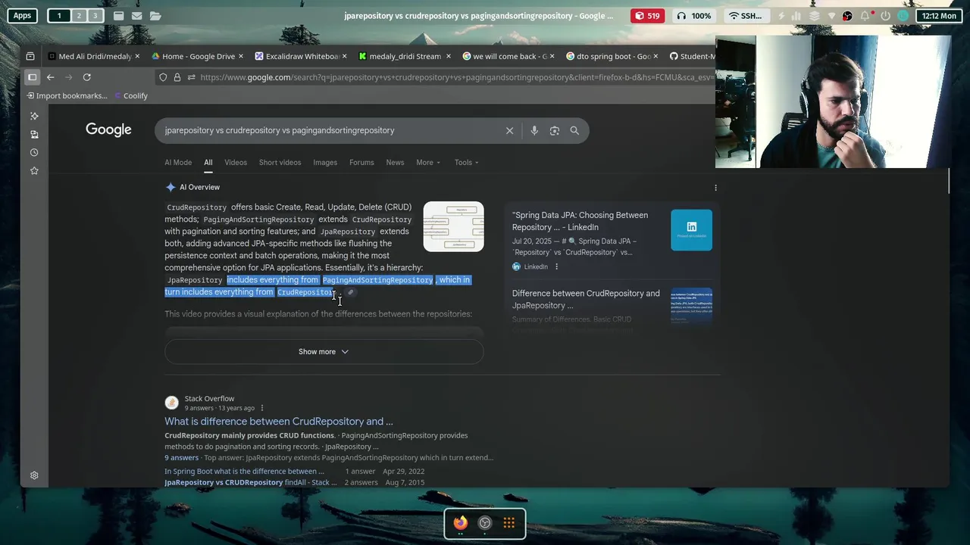This screenshot has height=545, width=970.
Task: Click the power button icon in top panel
Action: pos(884,15)
